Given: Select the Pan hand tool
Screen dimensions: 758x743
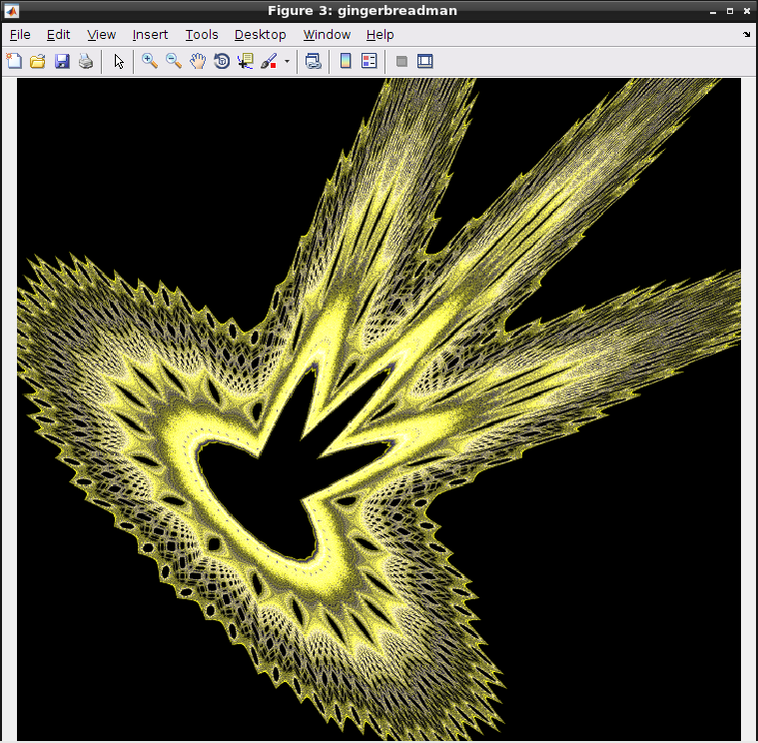Looking at the screenshot, I should click(x=198, y=61).
